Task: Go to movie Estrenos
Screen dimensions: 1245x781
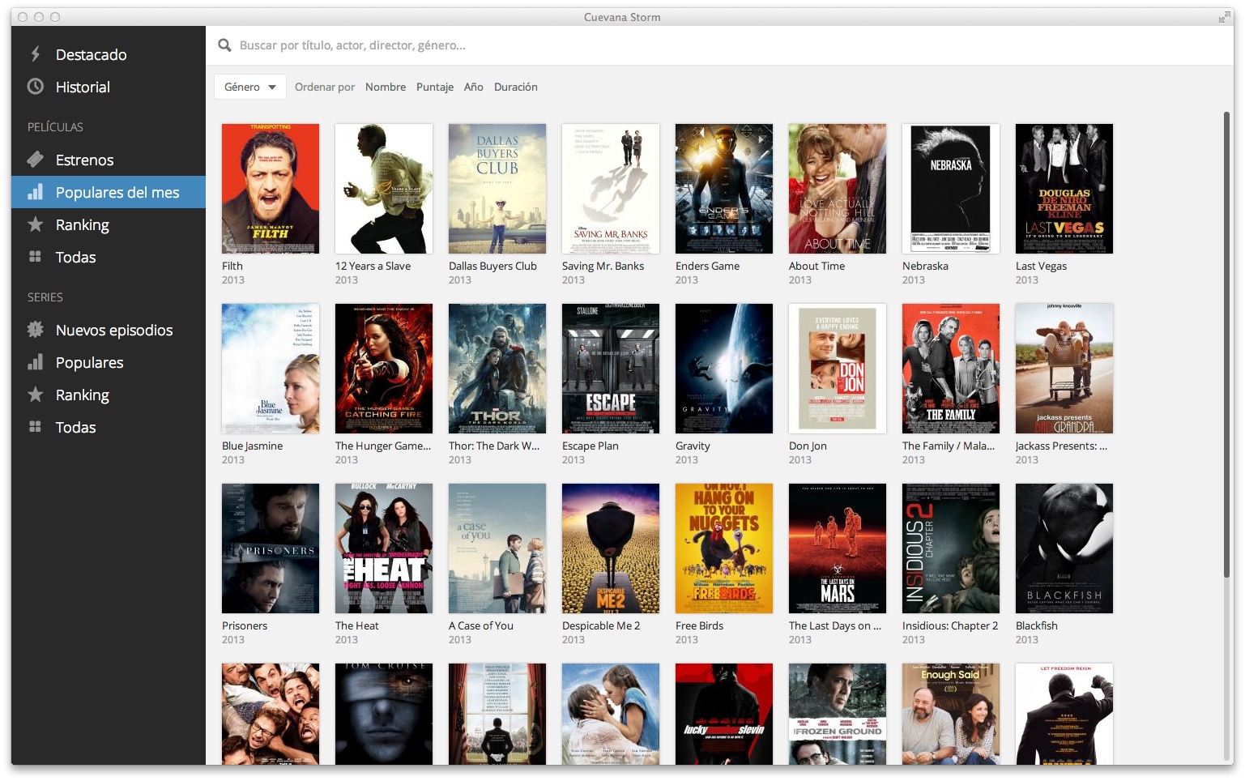Action: coord(109,160)
